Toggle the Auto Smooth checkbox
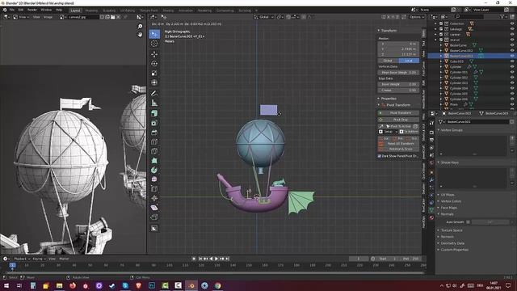Viewport: 517px width, 291px height. click(469, 222)
